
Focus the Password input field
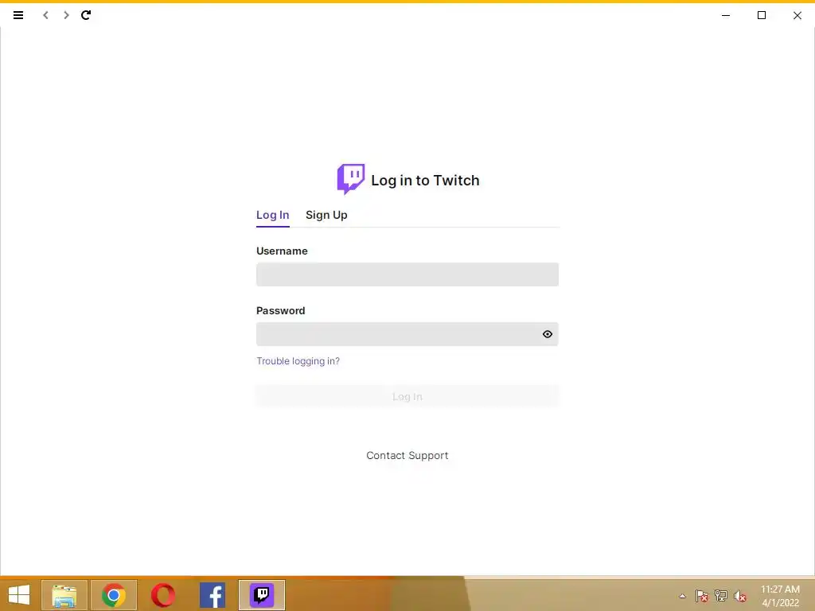tap(407, 334)
